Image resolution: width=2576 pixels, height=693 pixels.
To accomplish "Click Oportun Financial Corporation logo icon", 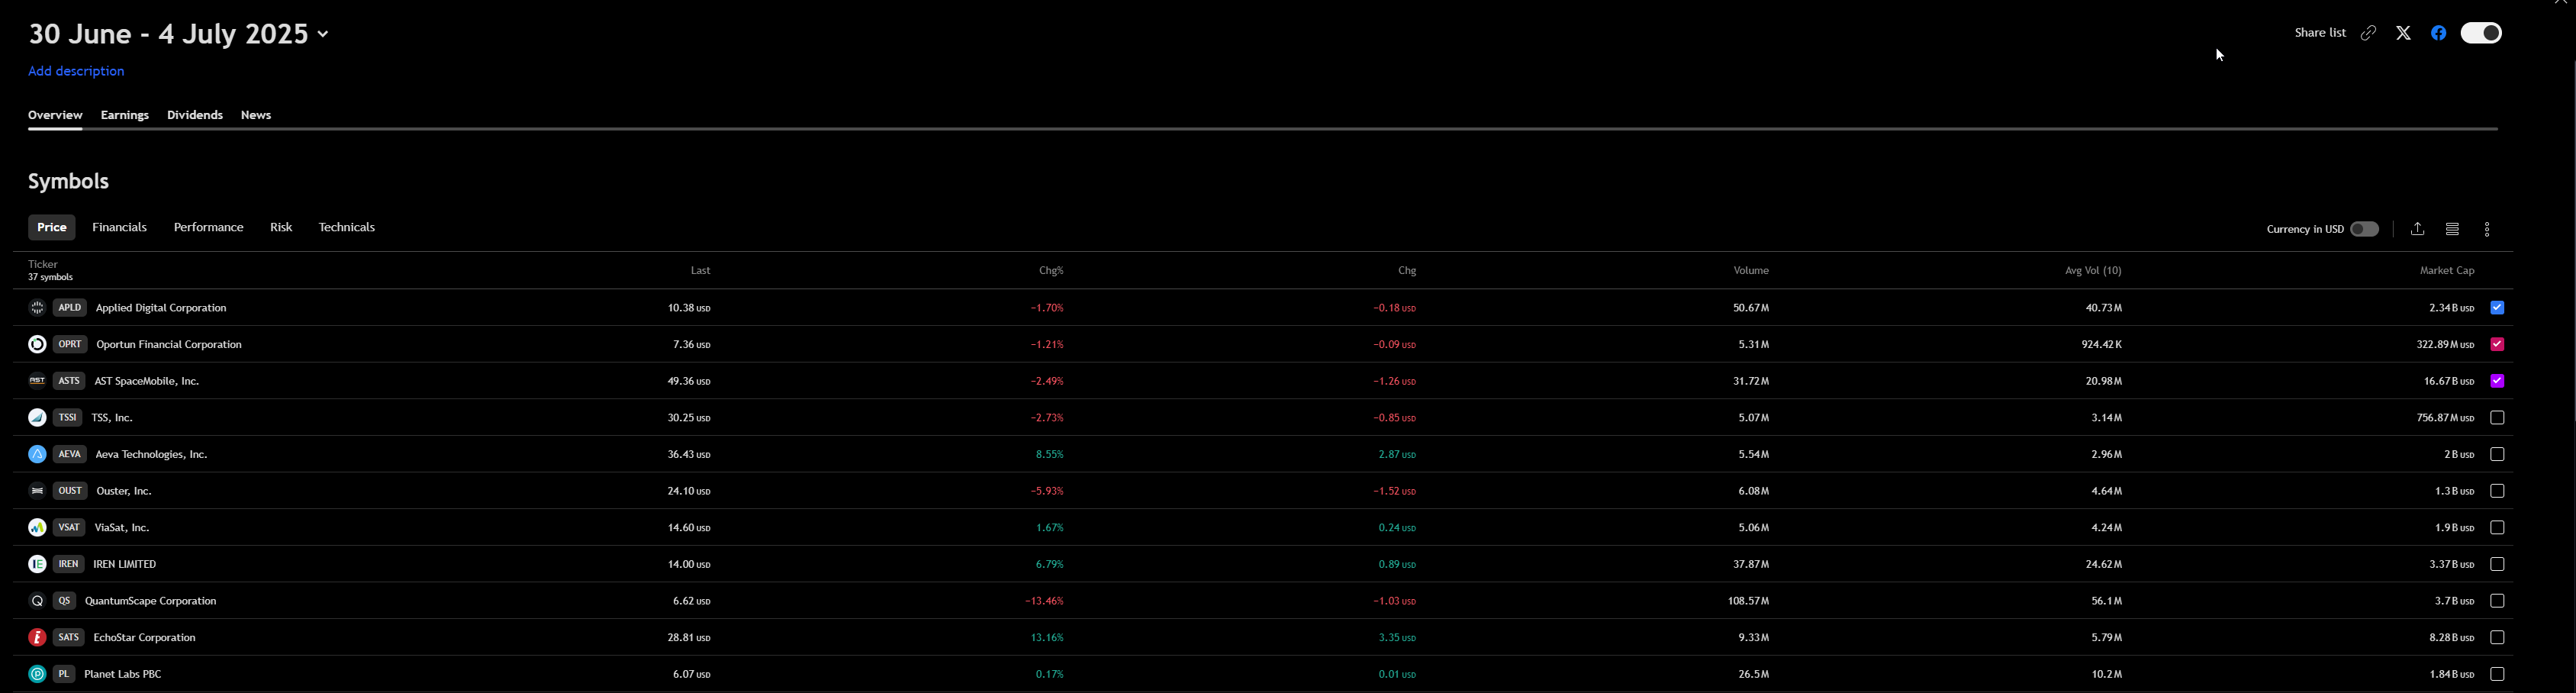I will pos(37,344).
